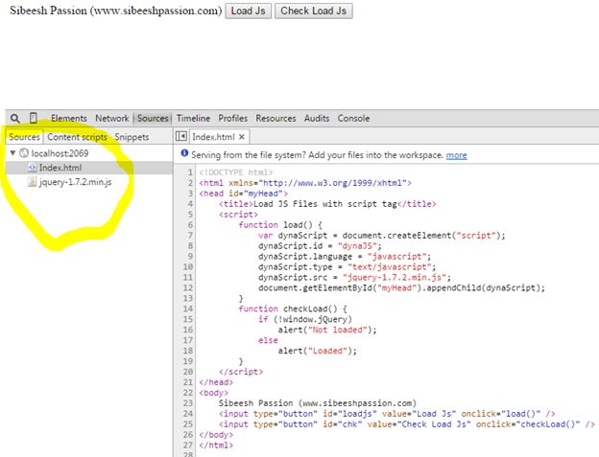Toggle the mobile device emulation icon
The image size is (599, 457).
34,119
